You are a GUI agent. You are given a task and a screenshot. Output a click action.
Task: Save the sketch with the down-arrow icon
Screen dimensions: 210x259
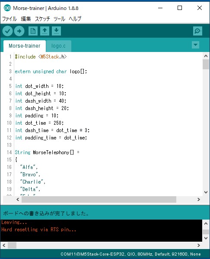point(56,31)
